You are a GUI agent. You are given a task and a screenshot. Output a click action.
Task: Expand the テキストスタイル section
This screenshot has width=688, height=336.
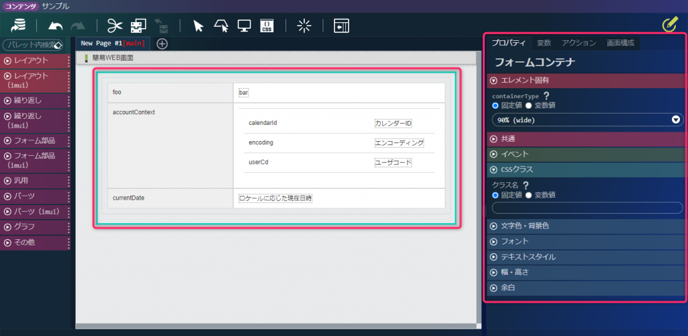586,257
